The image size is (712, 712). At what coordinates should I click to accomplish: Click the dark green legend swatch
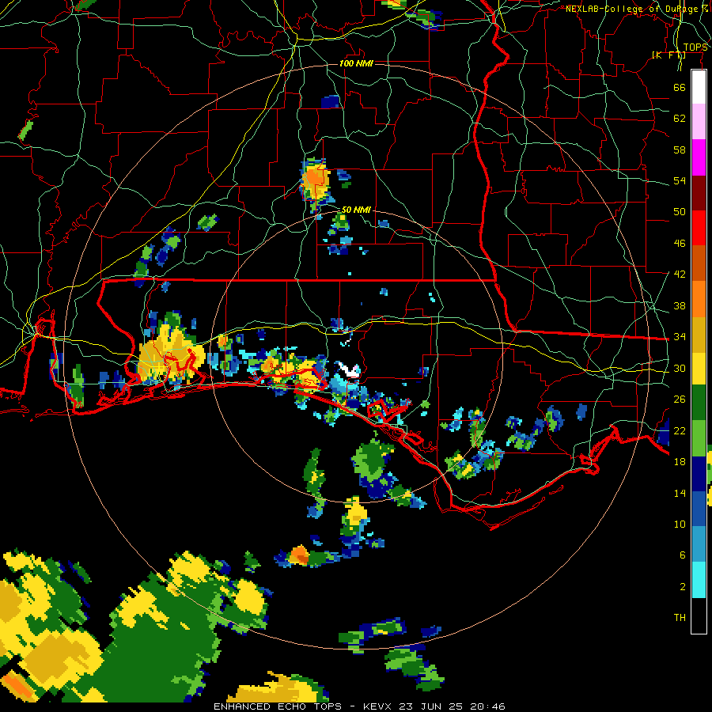[699, 403]
